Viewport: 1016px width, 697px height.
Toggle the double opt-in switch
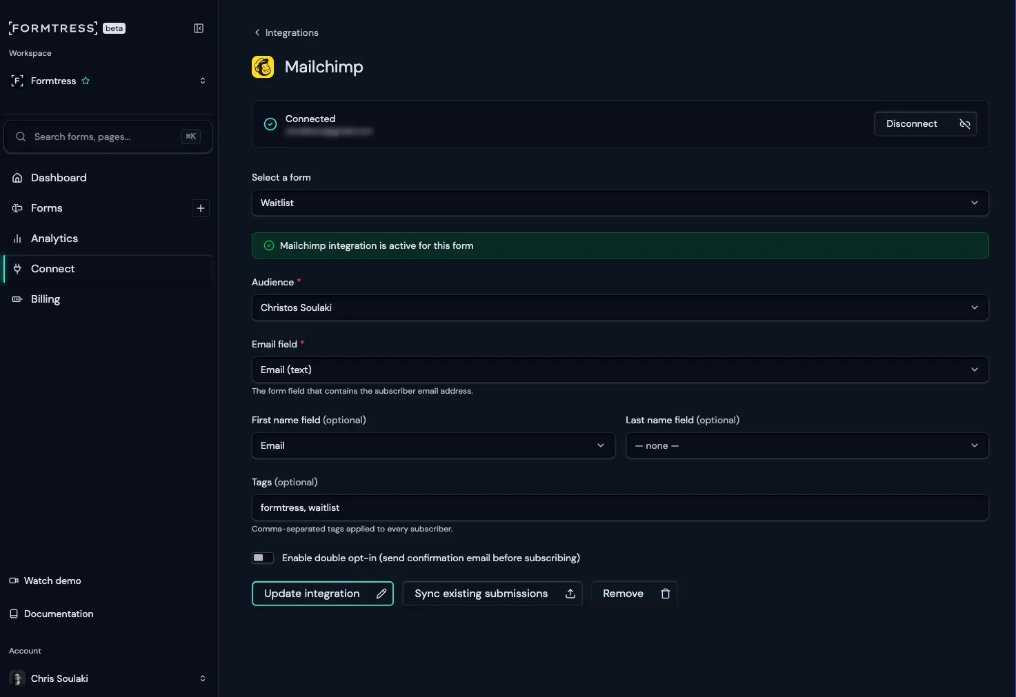coord(263,558)
